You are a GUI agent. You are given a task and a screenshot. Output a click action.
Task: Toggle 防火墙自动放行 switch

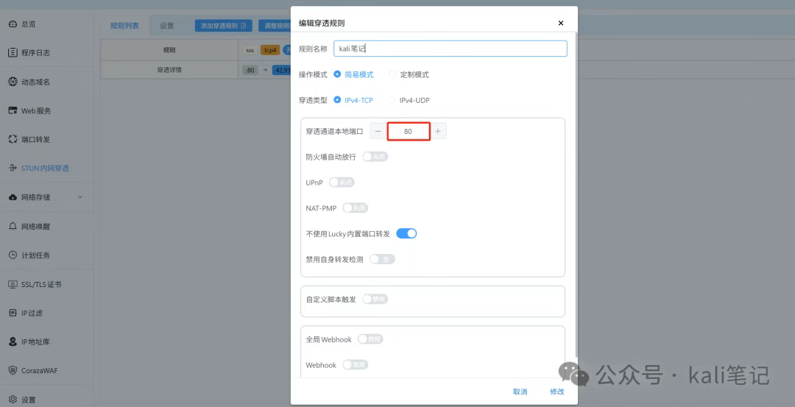click(x=375, y=157)
